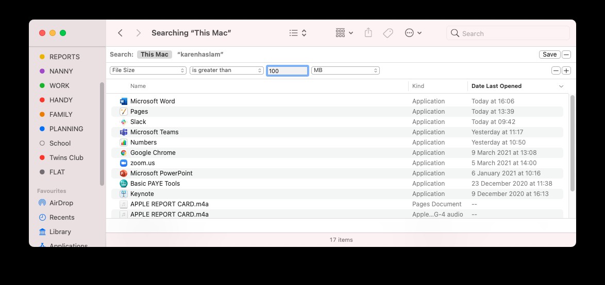Viewport: 605px width, 285px height.
Task: Select the Keynote app icon
Action: (124, 194)
